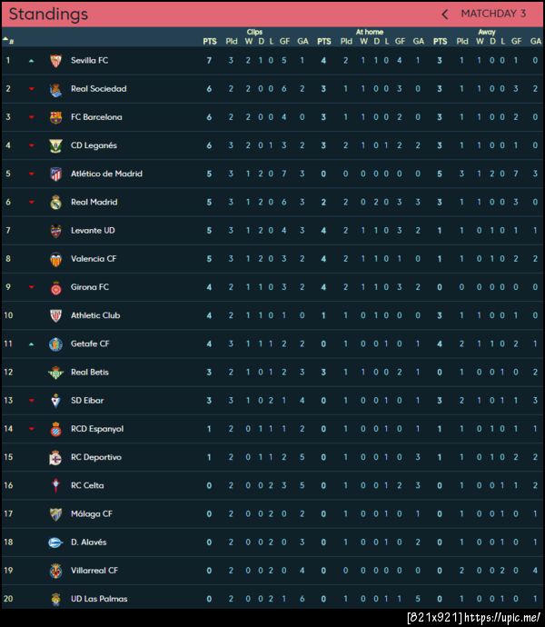
Task: Click the first PTS column header
Action: (210, 41)
